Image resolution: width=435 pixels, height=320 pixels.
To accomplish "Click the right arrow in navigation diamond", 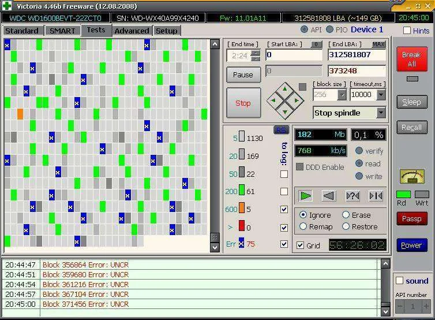I will point(297,101).
